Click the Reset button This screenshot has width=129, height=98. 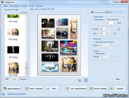[118, 79]
